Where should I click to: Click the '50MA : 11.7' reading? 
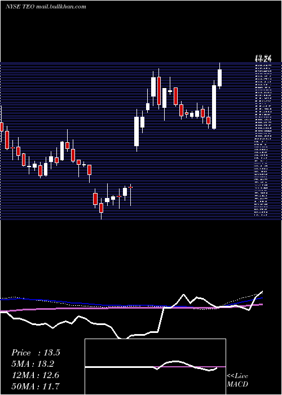(36, 386)
